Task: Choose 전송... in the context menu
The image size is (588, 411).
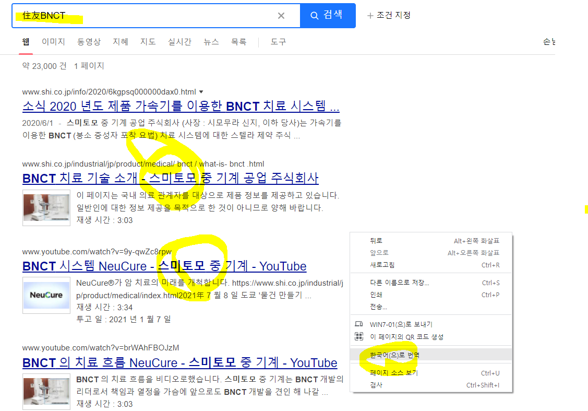Action: [x=431, y=307]
